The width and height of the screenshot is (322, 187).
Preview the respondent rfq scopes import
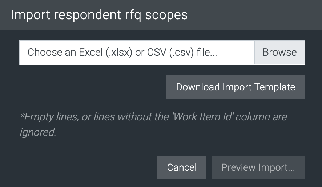258,167
